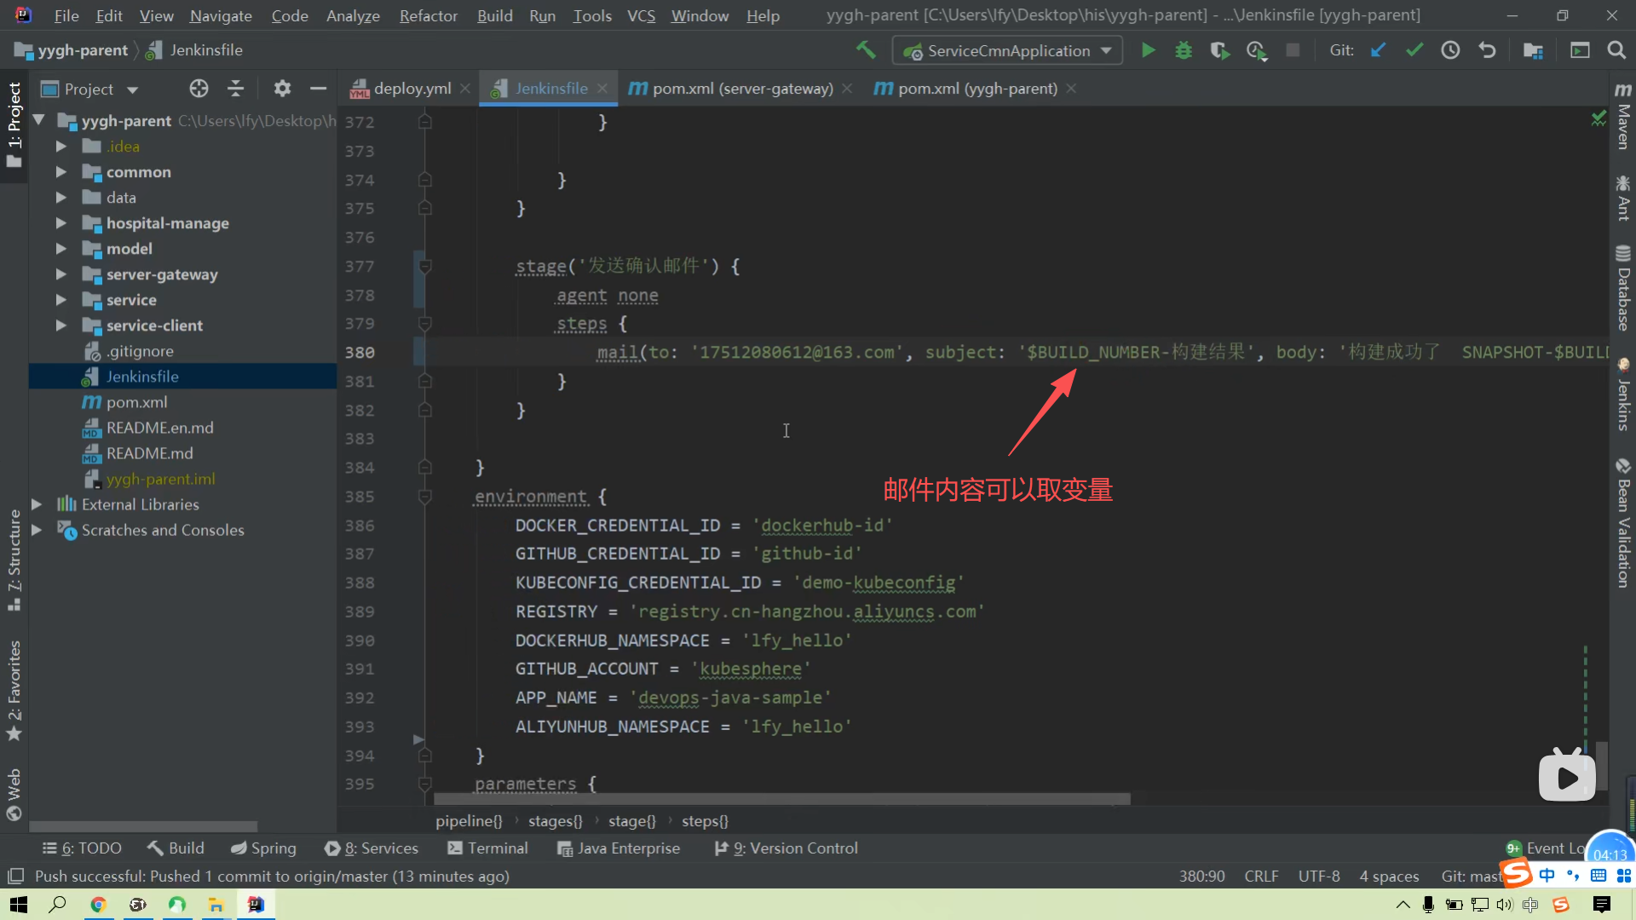Commit changes with the green checkmark

click(x=1414, y=50)
